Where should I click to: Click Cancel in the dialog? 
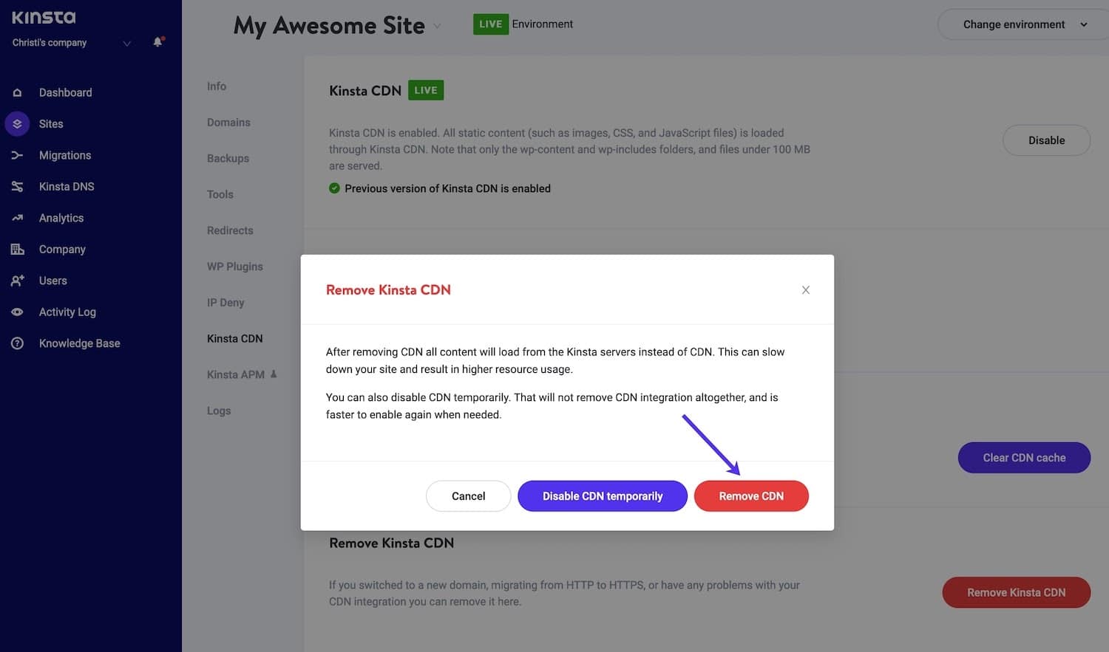click(468, 496)
